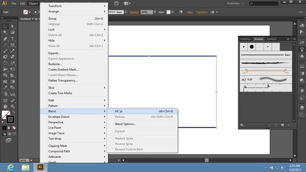Click Opacity link in control bar
306x172 pixels.
[x=134, y=12]
